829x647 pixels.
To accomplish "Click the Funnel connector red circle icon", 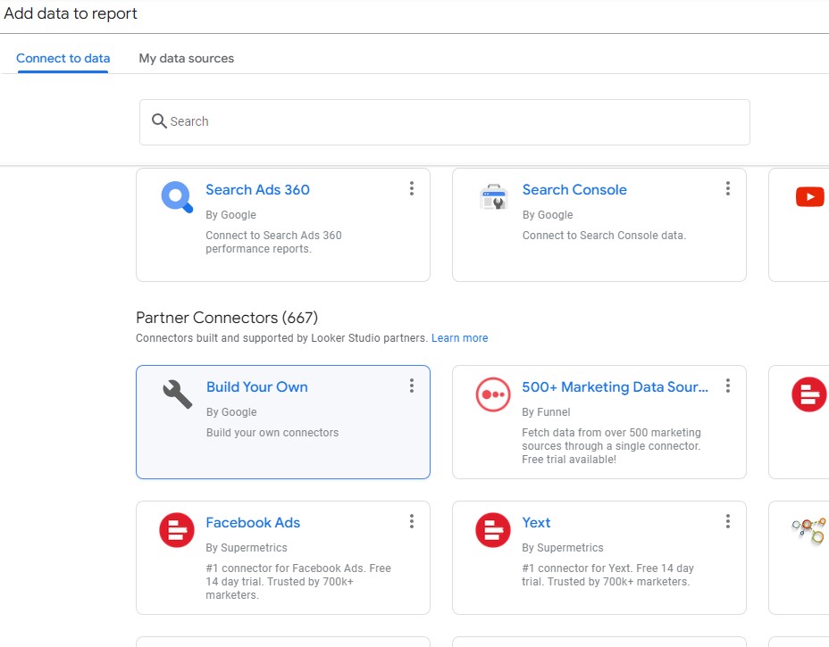I will 493,394.
